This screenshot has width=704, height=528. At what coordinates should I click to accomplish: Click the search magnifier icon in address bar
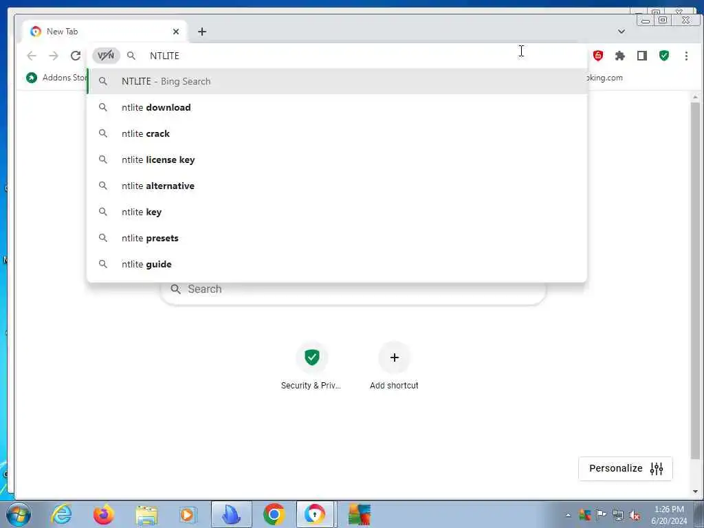click(131, 56)
